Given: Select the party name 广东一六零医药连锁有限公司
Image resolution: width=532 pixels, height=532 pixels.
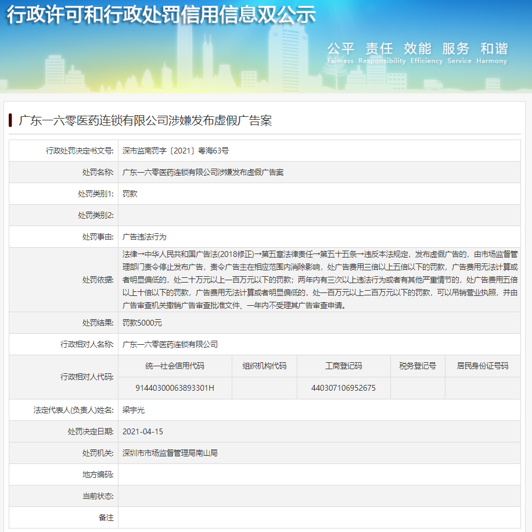Looking at the screenshot, I should pos(170,344).
